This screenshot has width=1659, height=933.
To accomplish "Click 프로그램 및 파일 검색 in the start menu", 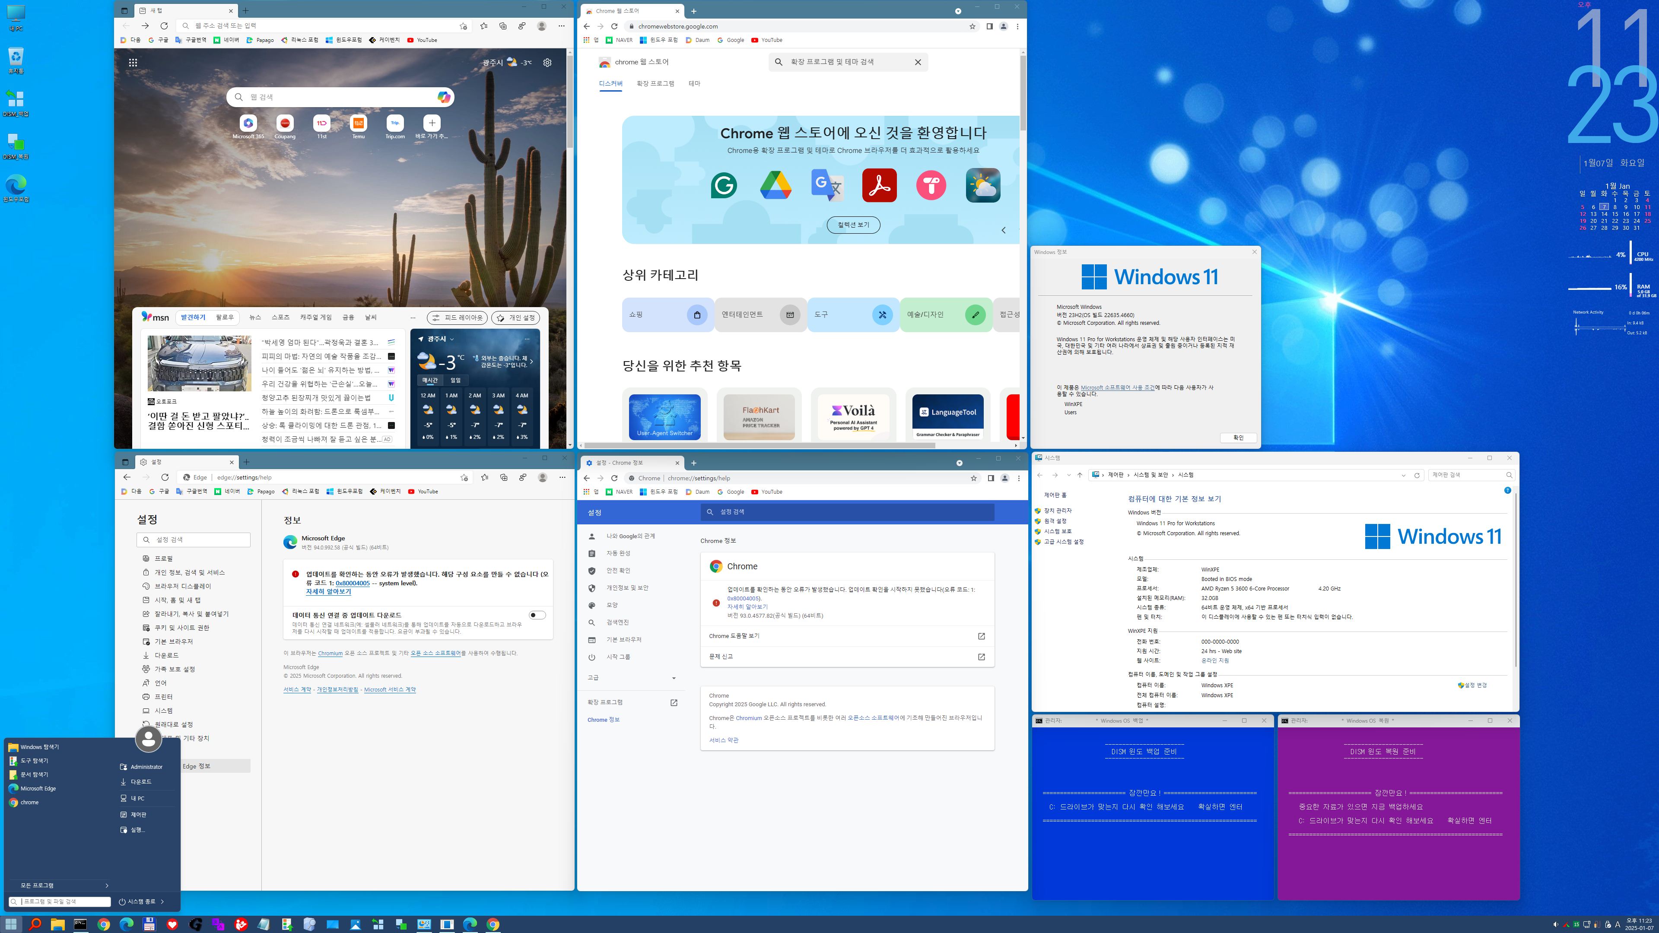I will pos(59,901).
